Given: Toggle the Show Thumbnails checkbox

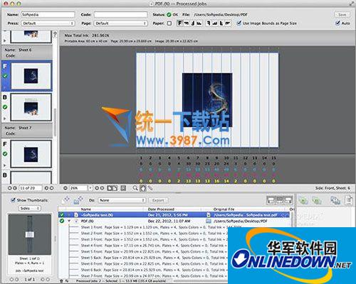Looking at the screenshot, I should pos(14,200).
